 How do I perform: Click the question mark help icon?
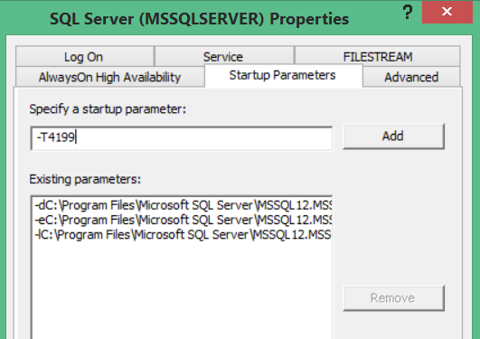pos(408,13)
